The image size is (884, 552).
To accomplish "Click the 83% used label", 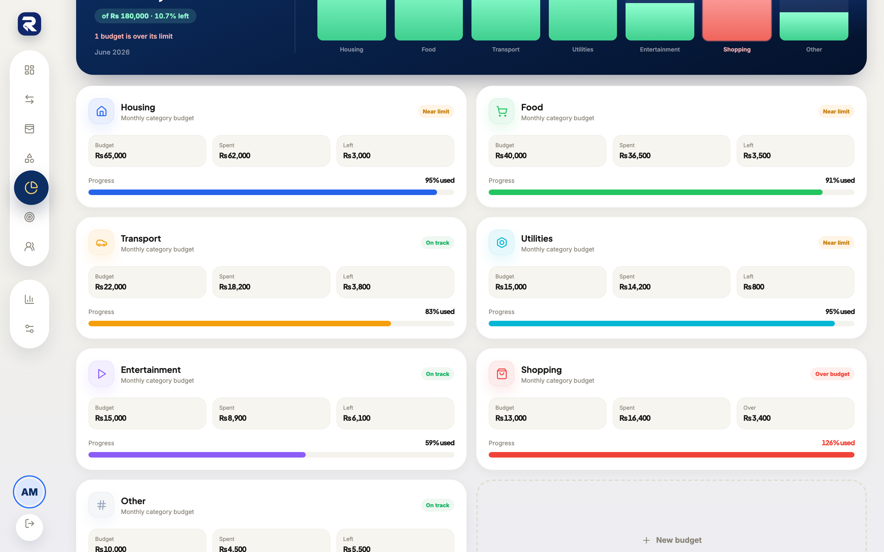I will [x=440, y=312].
